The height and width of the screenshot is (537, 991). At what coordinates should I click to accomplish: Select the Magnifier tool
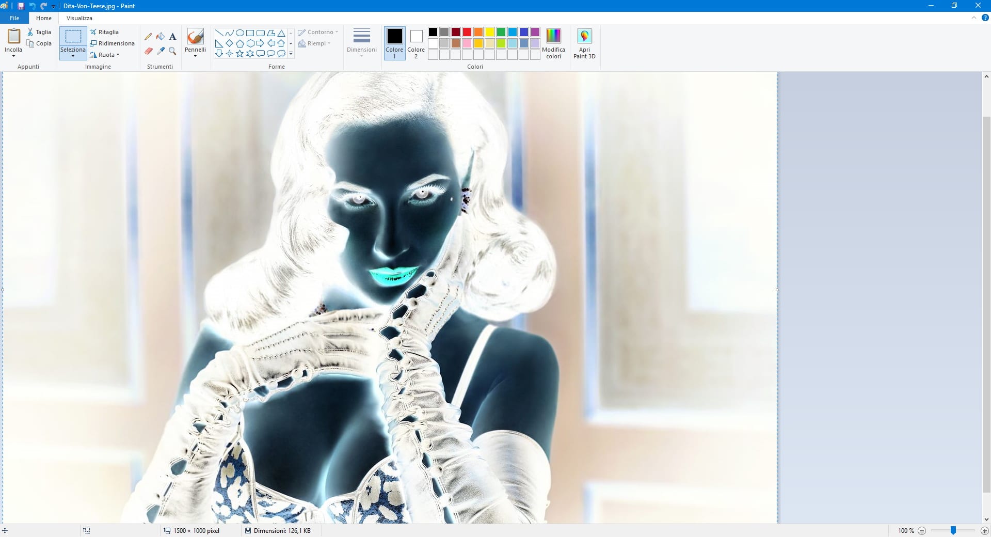click(173, 51)
